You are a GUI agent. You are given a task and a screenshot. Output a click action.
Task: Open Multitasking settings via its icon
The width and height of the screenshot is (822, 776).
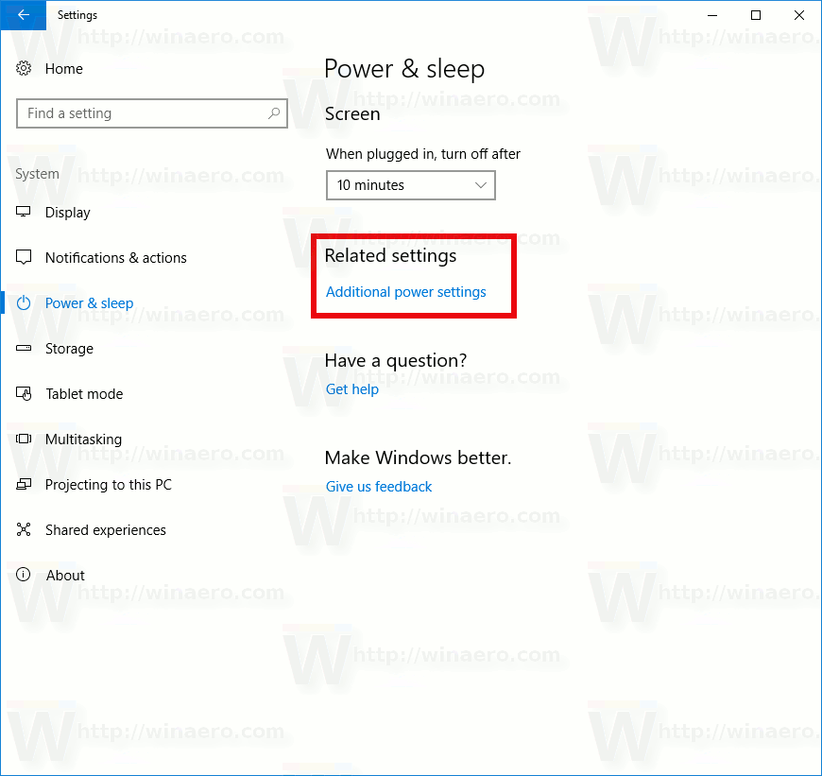(23, 440)
